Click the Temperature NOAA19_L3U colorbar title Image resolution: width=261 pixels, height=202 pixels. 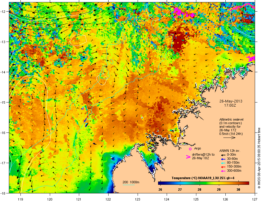(x=203, y=178)
